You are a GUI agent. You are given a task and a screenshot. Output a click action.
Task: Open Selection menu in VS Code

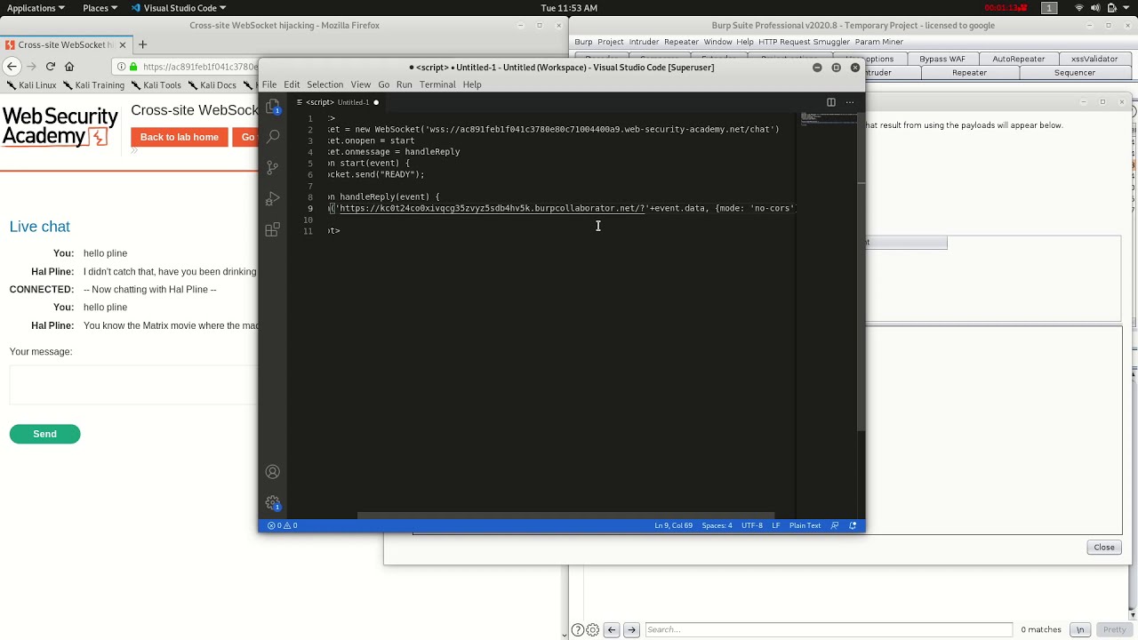click(x=325, y=84)
